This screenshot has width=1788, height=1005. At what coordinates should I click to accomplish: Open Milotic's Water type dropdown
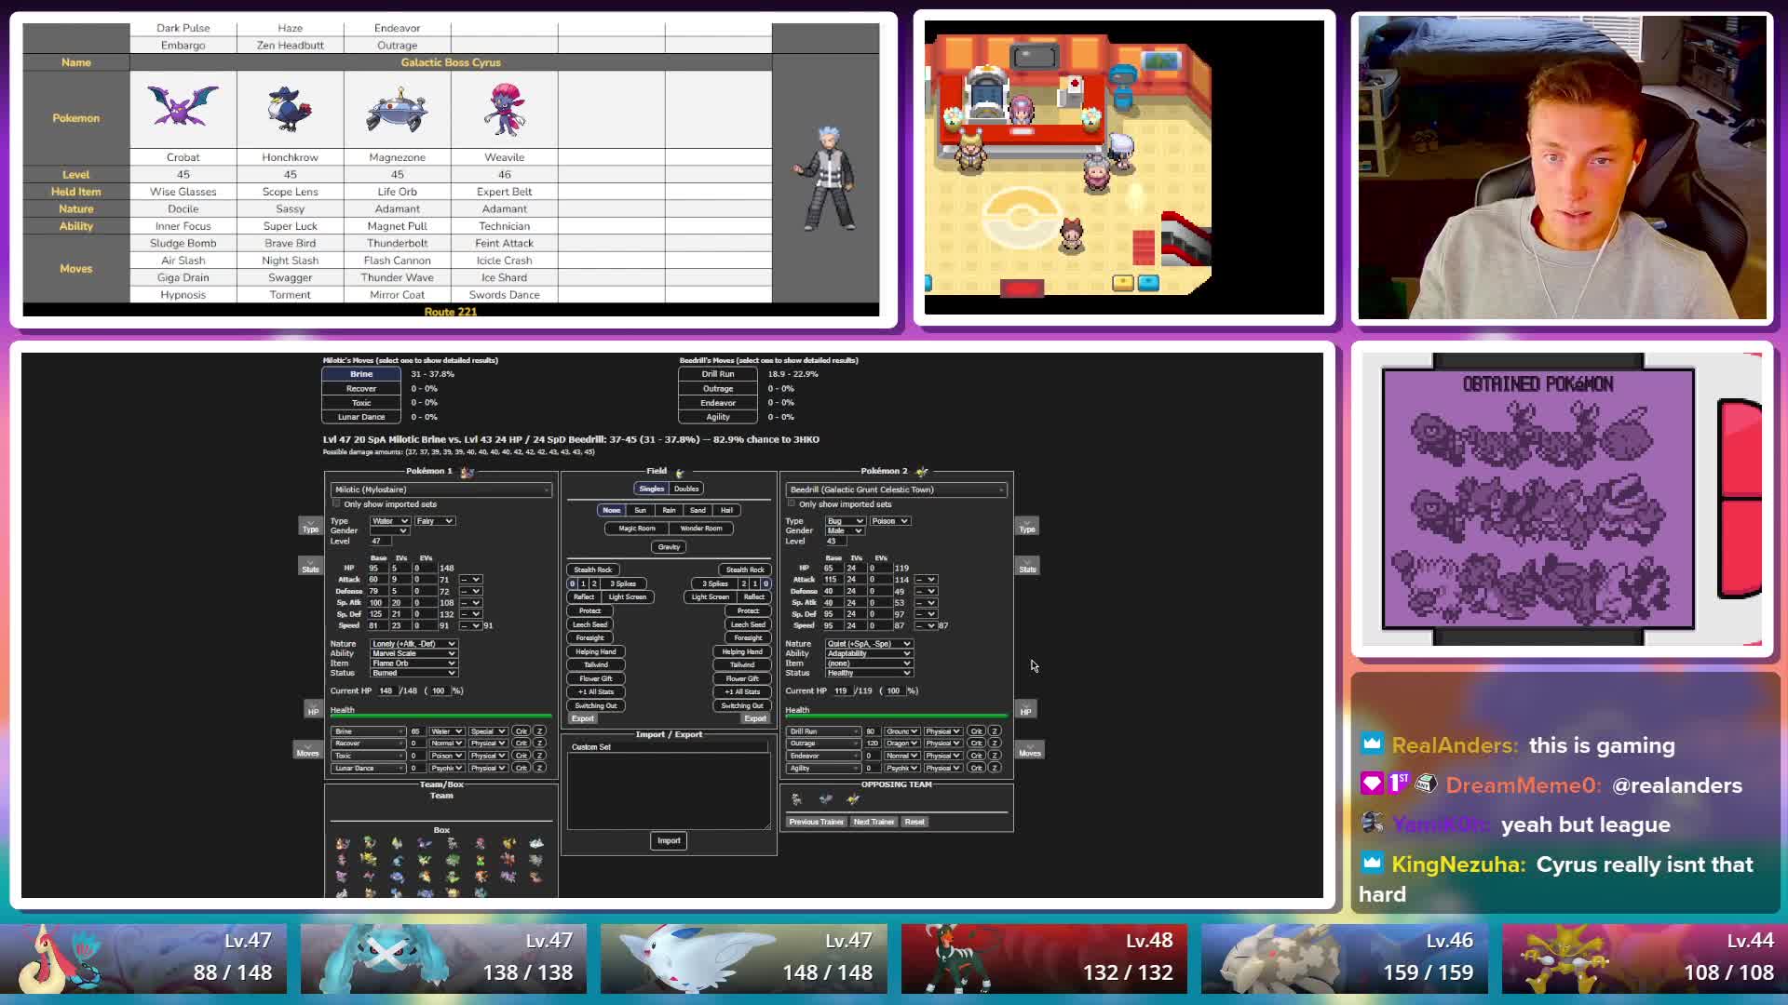[389, 521]
